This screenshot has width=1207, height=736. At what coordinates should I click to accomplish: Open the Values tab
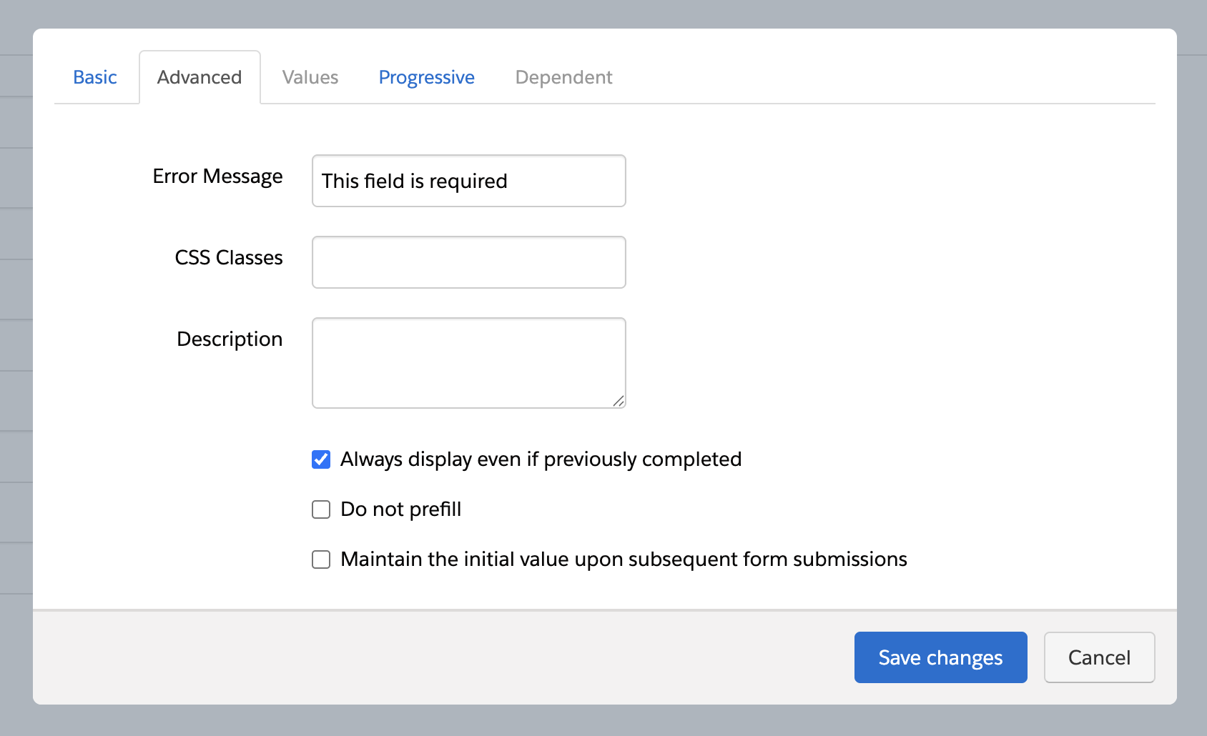[x=310, y=77]
